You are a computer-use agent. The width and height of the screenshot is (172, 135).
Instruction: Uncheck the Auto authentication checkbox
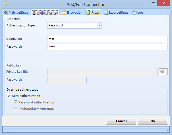(9, 96)
